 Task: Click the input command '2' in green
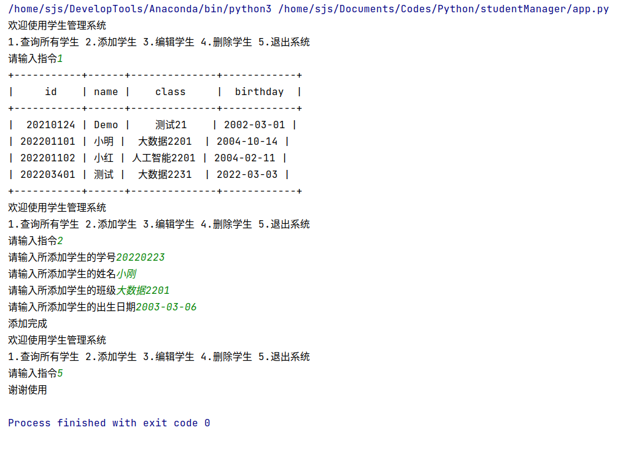pyautogui.click(x=60, y=240)
